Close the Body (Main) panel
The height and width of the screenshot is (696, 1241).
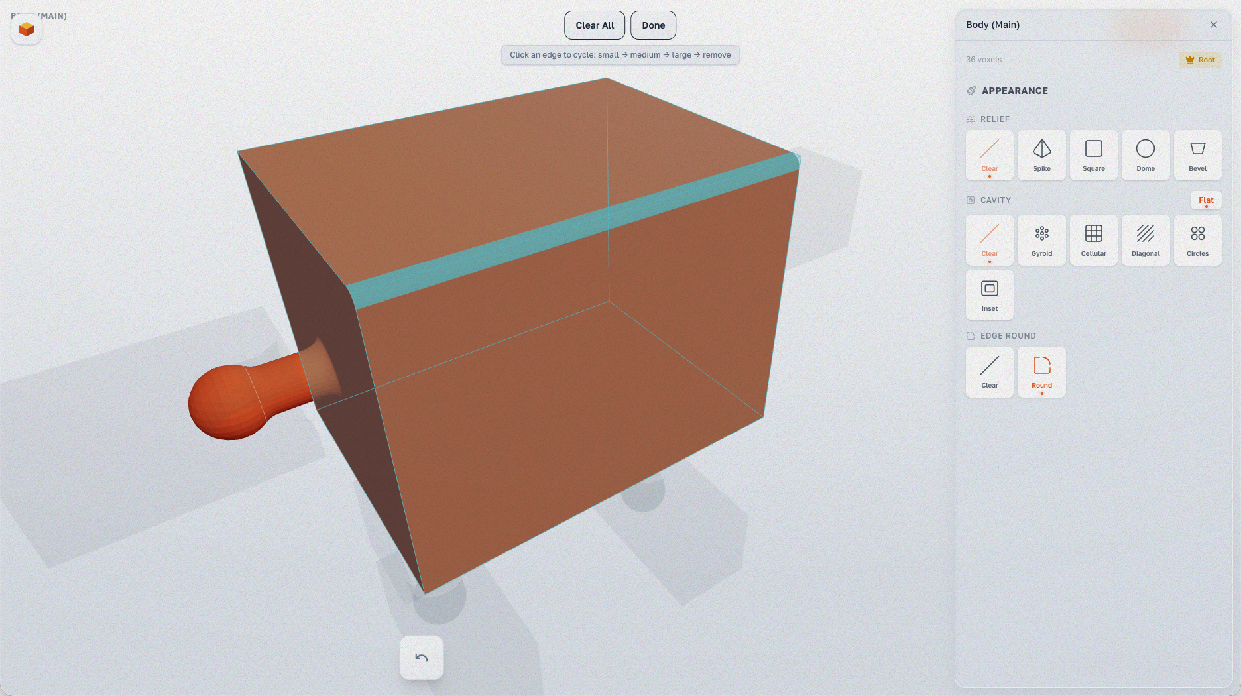[x=1214, y=25]
